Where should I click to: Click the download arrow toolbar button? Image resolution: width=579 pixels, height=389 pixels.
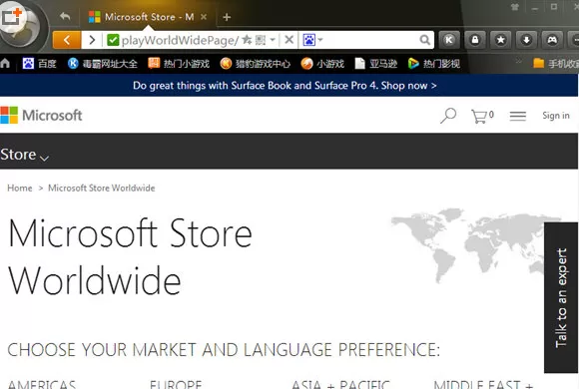[x=526, y=40]
